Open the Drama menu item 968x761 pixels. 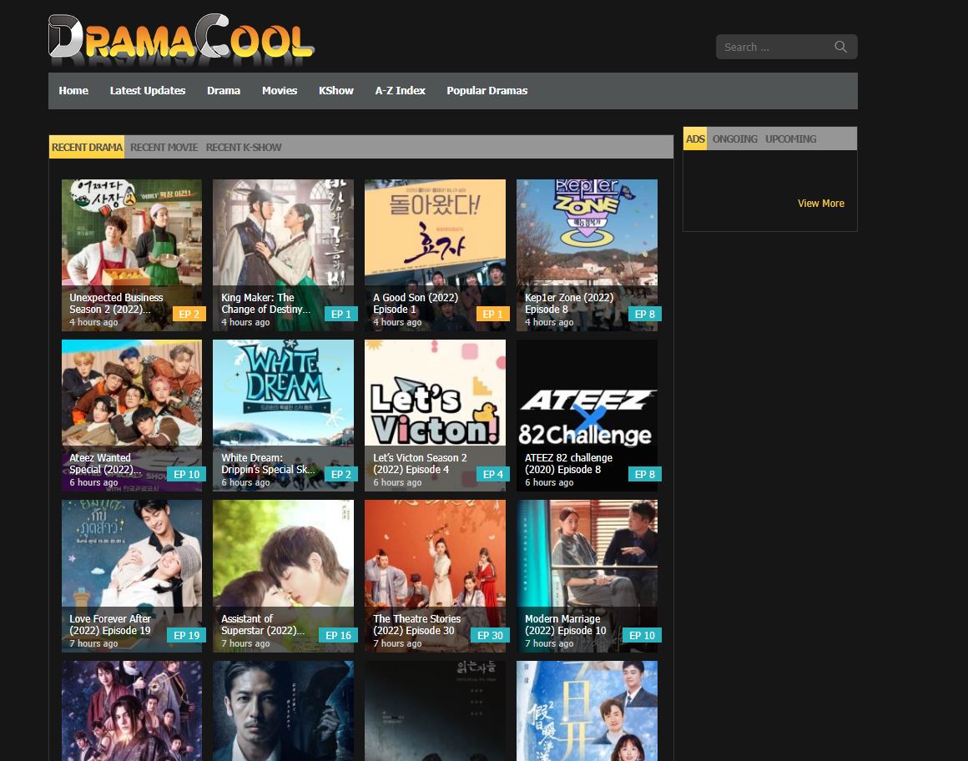click(x=224, y=91)
